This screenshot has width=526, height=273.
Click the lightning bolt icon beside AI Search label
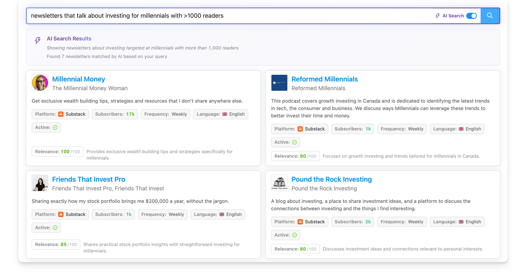[437, 16]
